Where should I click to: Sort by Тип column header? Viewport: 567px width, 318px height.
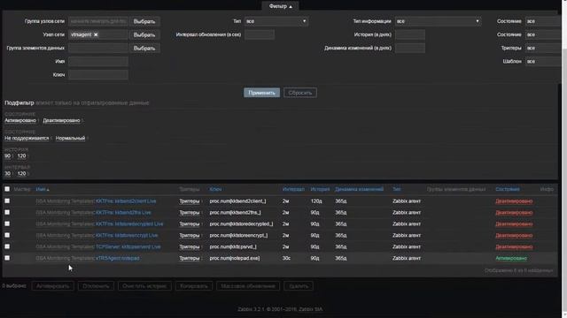[396, 189]
